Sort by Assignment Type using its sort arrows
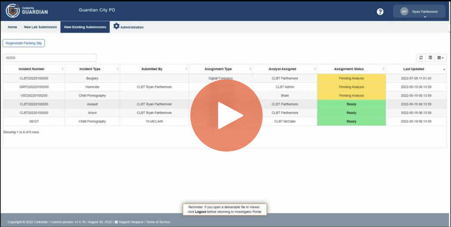Viewport: 451px width, 227px height. [250, 69]
